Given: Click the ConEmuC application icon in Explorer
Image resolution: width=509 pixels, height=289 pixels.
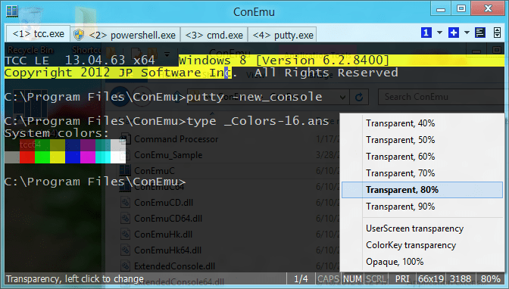Looking at the screenshot, I should (125, 170).
